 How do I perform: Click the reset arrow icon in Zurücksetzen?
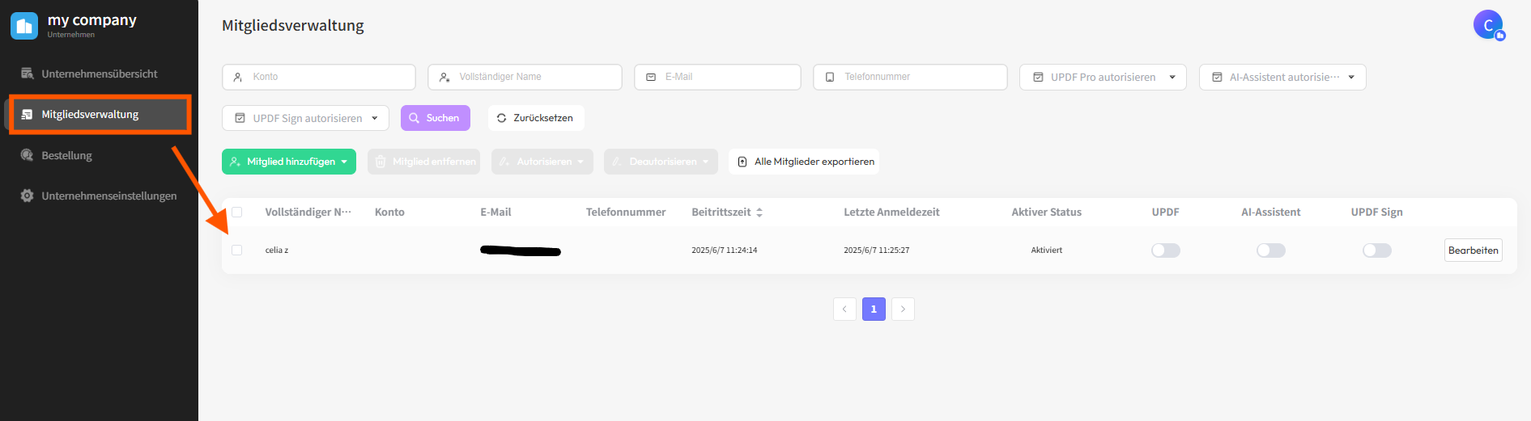click(502, 118)
